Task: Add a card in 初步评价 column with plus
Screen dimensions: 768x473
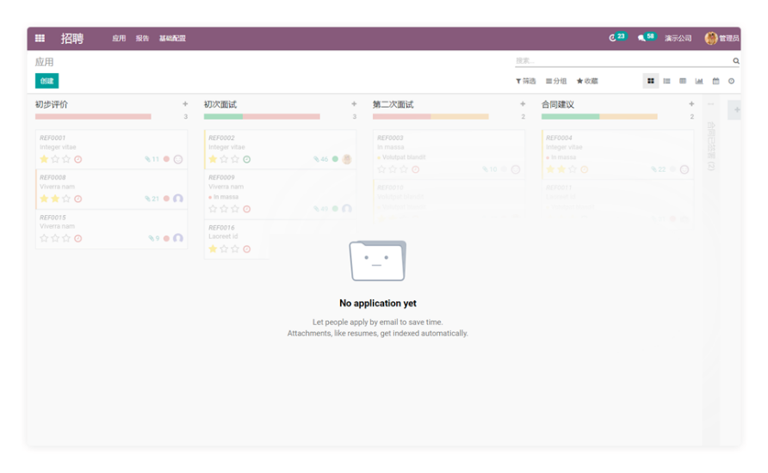Action: pyautogui.click(x=185, y=104)
